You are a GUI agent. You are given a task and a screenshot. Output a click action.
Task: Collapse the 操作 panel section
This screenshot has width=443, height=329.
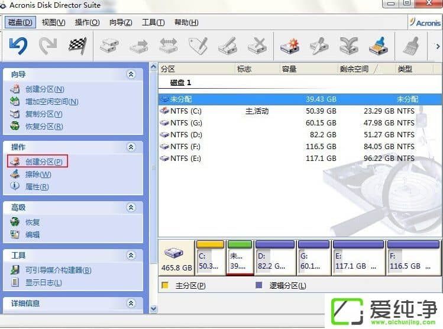(131, 147)
